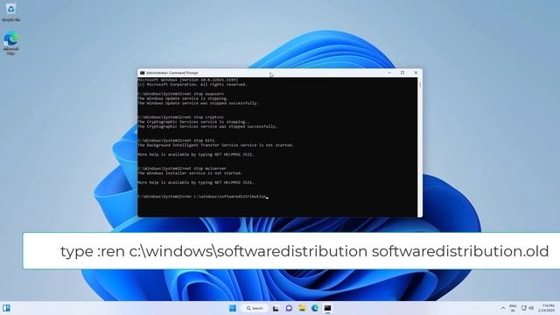Maximize the Command Prompt window
560x315 pixels.
[402, 73]
